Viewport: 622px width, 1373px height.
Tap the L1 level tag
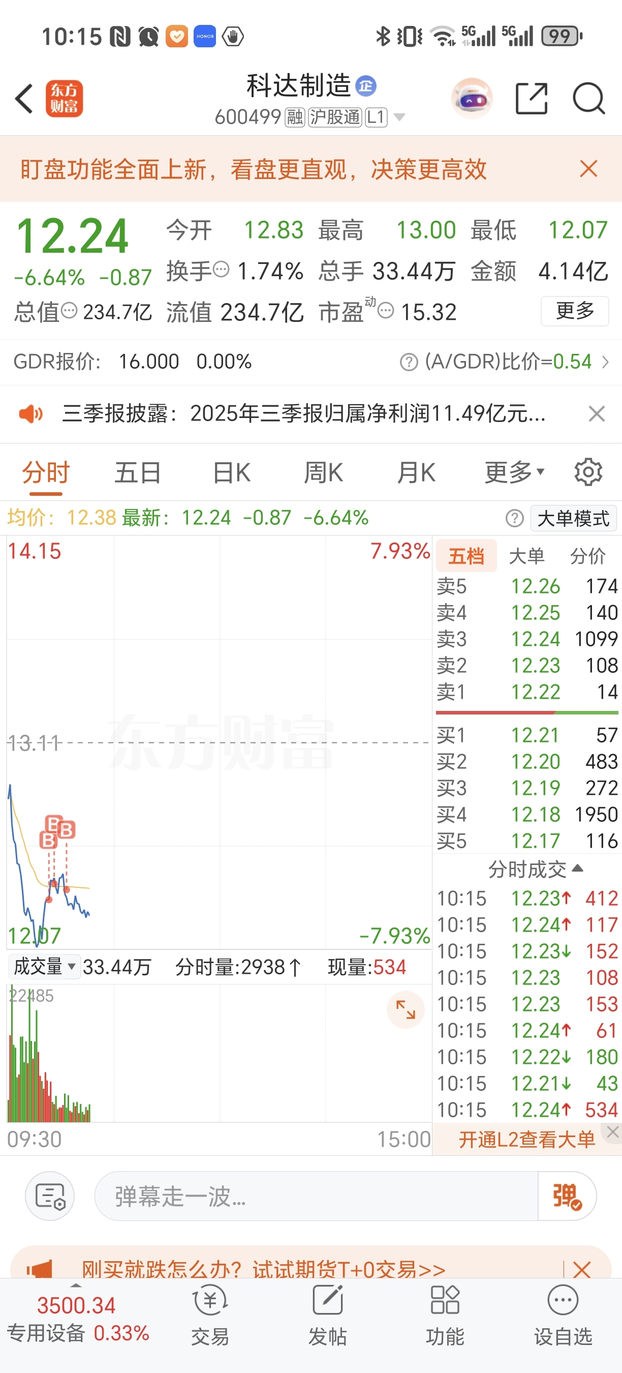[377, 117]
